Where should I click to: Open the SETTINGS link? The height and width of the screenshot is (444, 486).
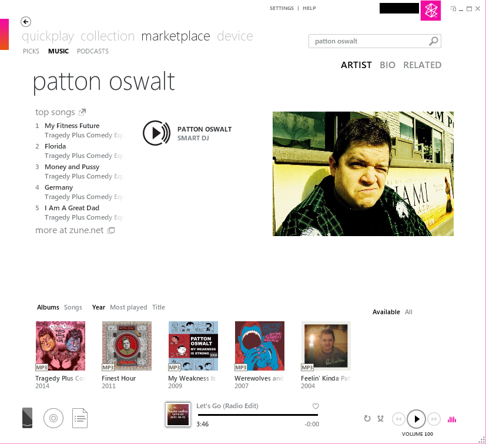pyautogui.click(x=281, y=8)
